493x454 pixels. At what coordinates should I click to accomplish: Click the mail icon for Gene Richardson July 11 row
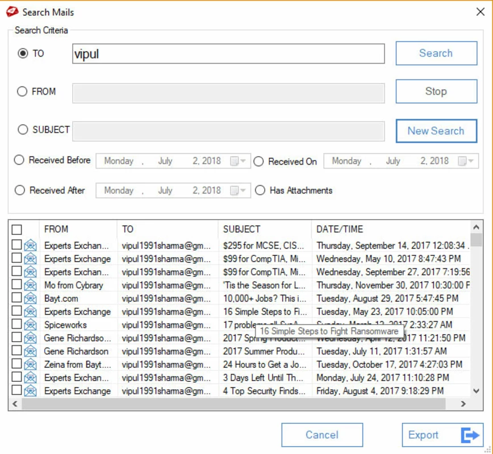pyautogui.click(x=31, y=351)
